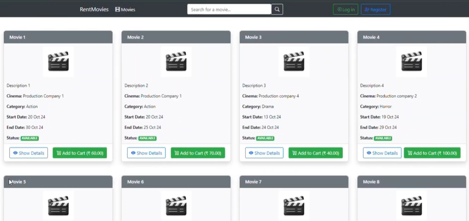Click 'Description 4' text
The width and height of the screenshot is (469, 221).
click(x=372, y=86)
